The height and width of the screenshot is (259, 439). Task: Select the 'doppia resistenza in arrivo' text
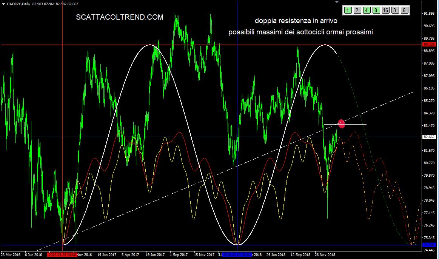[296, 20]
